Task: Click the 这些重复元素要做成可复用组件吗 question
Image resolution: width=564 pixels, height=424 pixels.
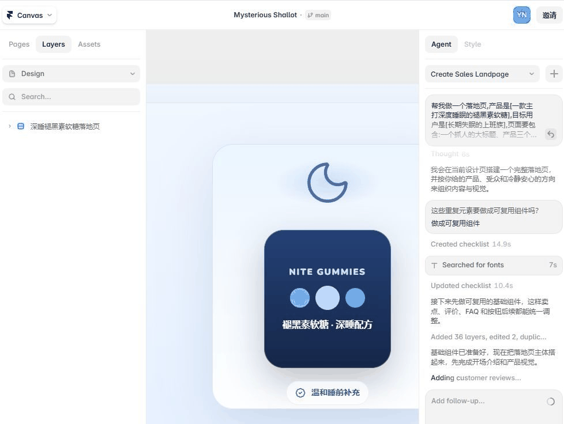Action: (x=484, y=211)
